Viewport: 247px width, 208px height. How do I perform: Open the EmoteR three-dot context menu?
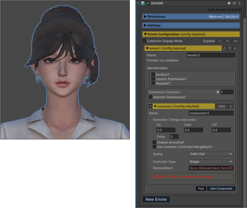[x=239, y=3]
